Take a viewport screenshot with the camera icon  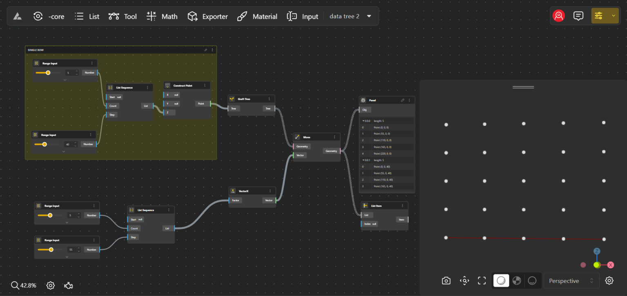pos(446,280)
